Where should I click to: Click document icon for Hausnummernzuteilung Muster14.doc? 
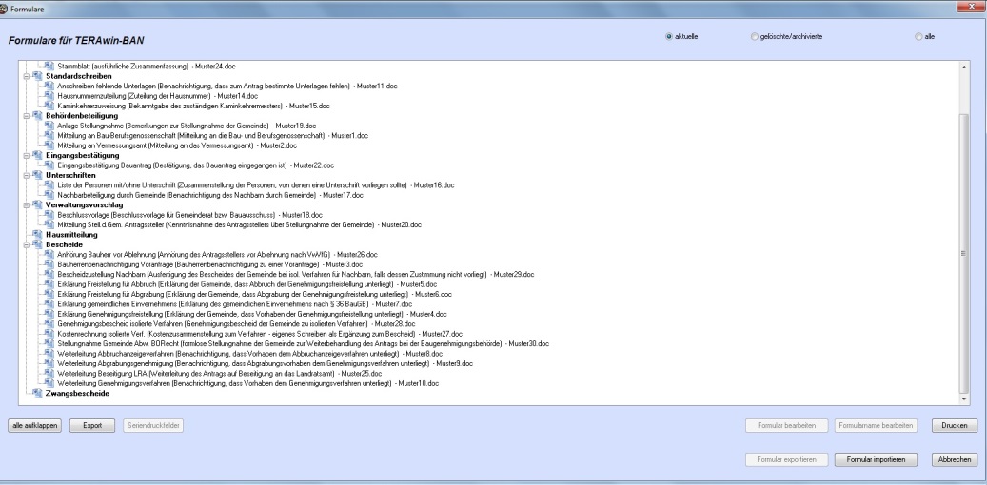click(x=49, y=95)
